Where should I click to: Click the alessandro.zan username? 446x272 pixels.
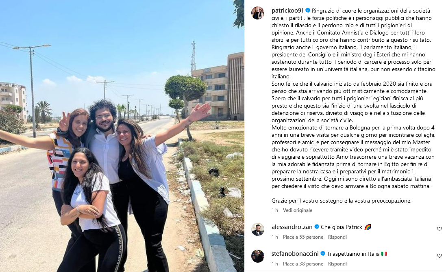point(292,227)
